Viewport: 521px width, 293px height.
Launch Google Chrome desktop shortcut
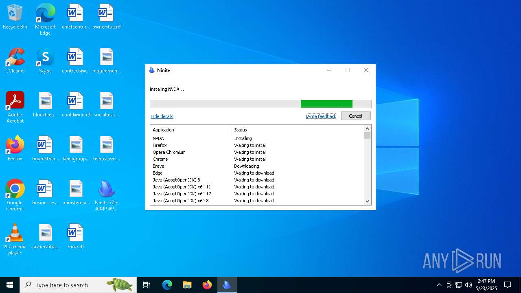(15, 195)
